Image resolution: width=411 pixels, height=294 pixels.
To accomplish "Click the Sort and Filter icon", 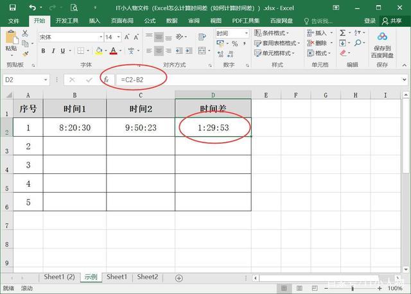I will tap(358, 33).
